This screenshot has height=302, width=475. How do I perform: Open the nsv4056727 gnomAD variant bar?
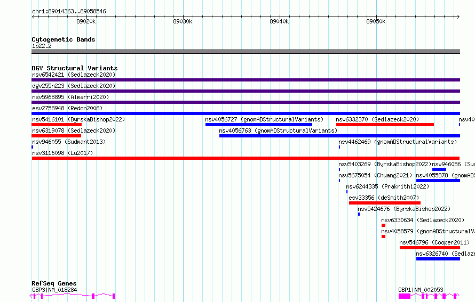point(259,125)
